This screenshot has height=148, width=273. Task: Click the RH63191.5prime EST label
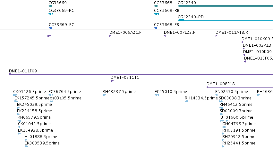point(239,130)
